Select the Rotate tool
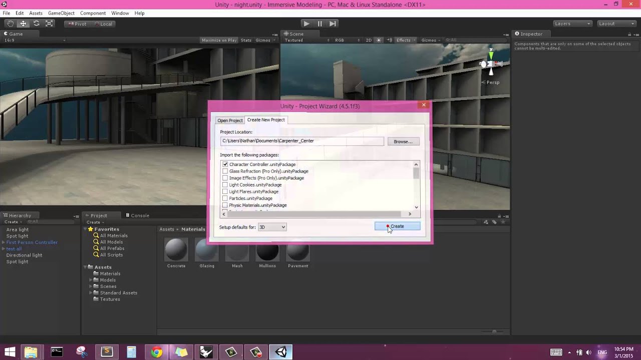Screen dimensions: 641x360 click(36, 23)
